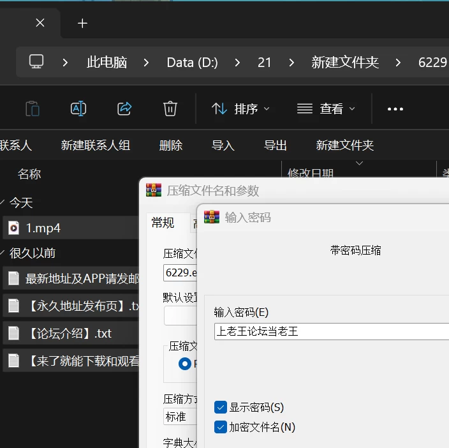This screenshot has height=448, width=449.
Task: Click the rename icon in toolbar
Action: tap(78, 108)
